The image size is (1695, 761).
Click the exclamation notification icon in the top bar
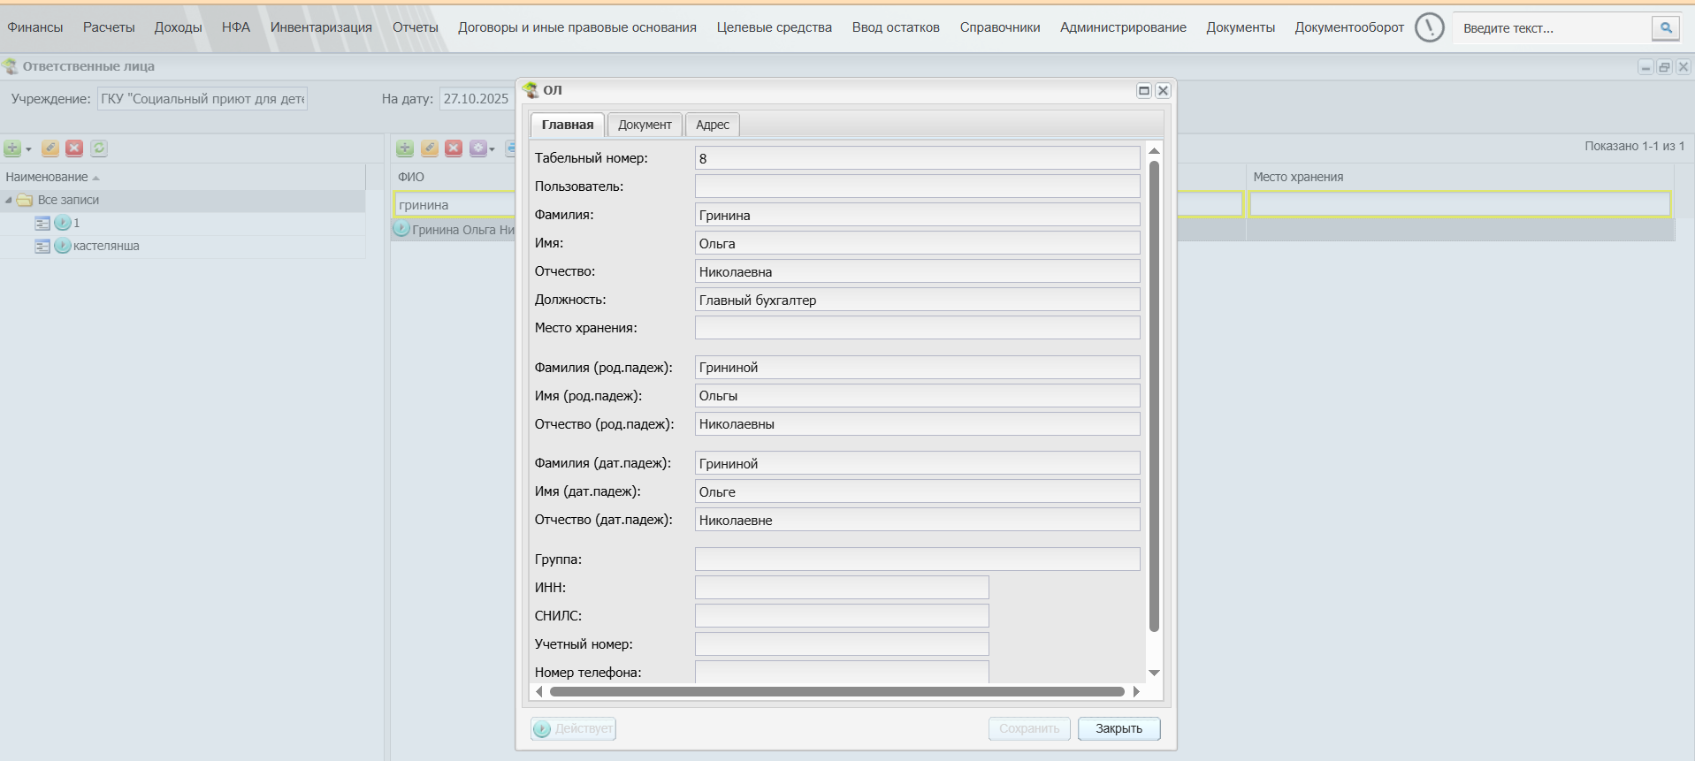pos(1430,27)
